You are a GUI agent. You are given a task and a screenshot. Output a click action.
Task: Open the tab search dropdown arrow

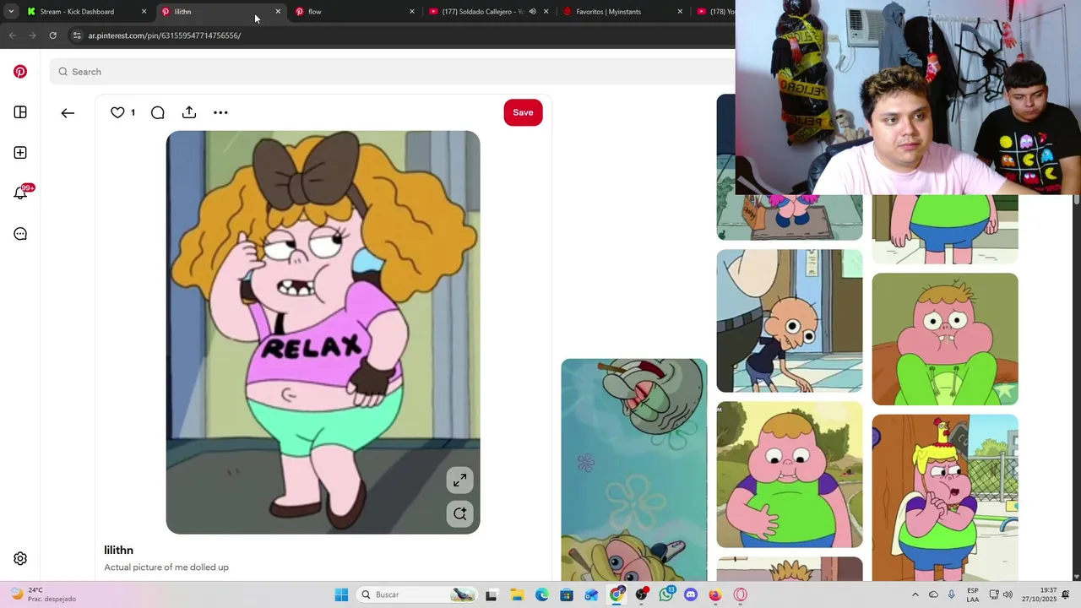10,12
